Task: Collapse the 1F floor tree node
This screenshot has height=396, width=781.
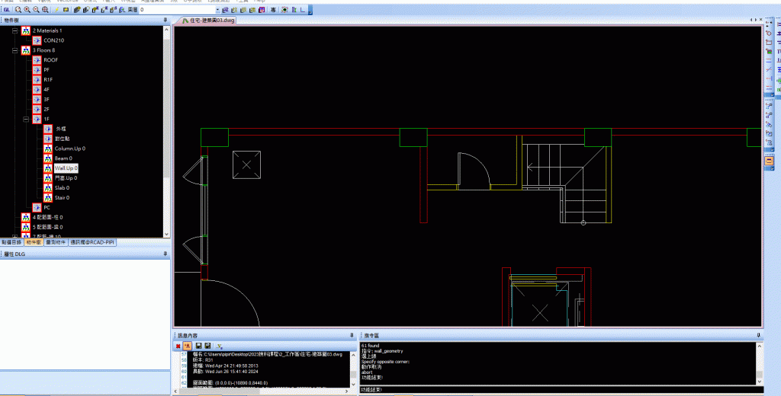Action: pos(25,119)
